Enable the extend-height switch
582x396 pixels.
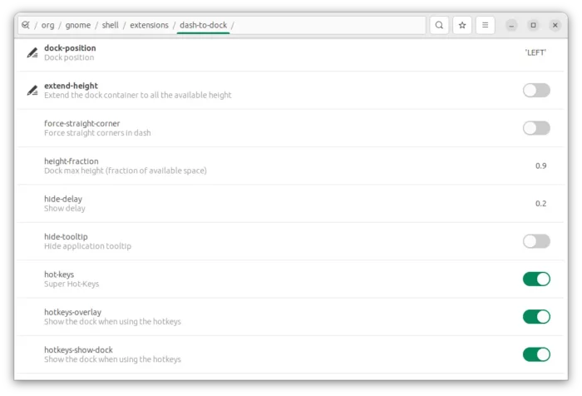tap(536, 91)
